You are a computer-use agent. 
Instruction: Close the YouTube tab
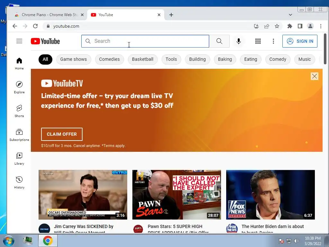tap(159, 15)
